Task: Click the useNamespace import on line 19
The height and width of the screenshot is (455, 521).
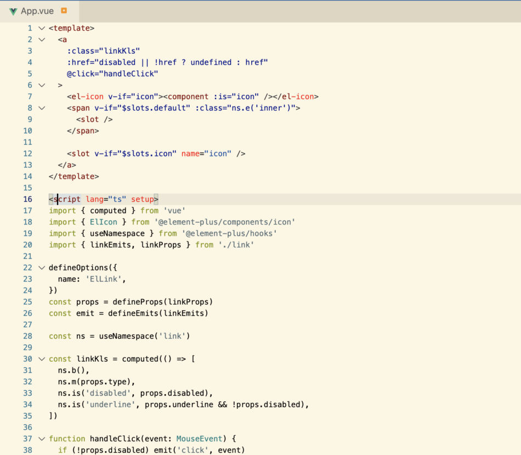Action: [117, 233]
